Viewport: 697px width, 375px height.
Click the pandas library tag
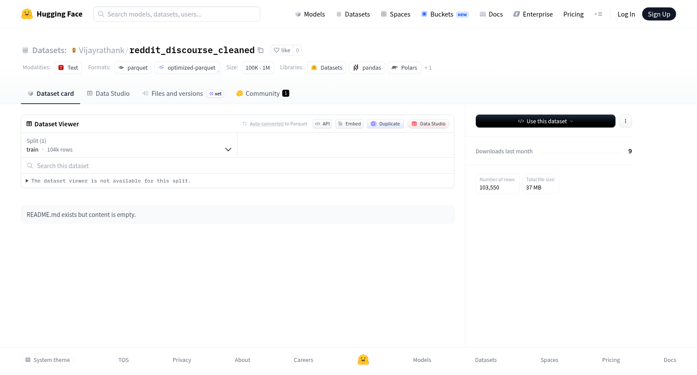click(367, 68)
